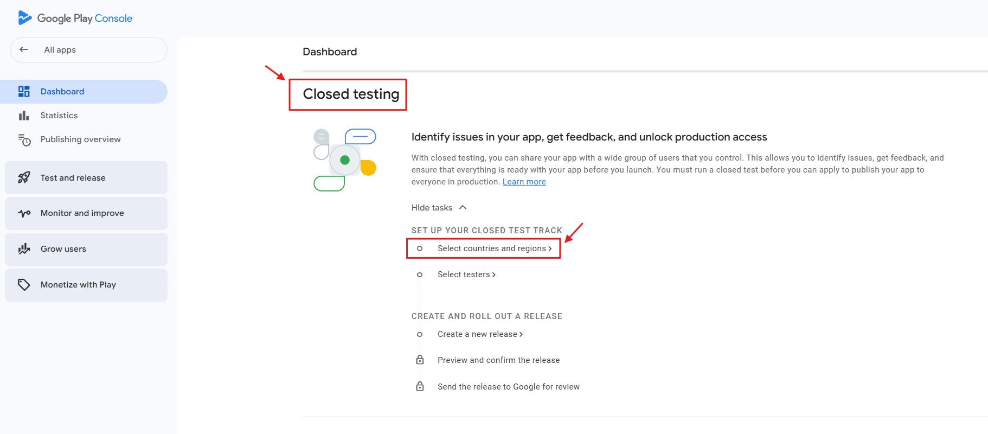Click the Monitor and improve pulse icon
Viewport: 988px width, 434px height.
pyautogui.click(x=24, y=213)
